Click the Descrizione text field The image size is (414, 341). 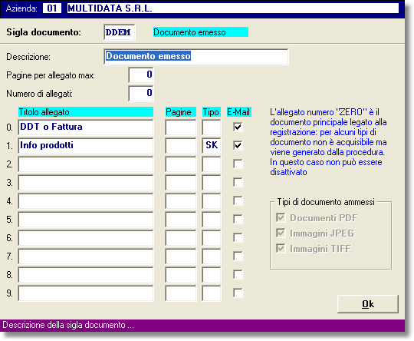tap(196, 56)
